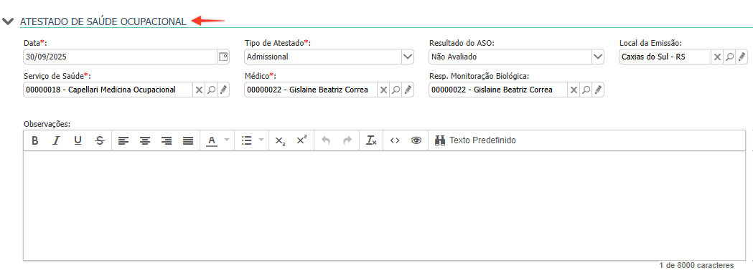Center align the text
753x278 pixels.
(x=145, y=140)
